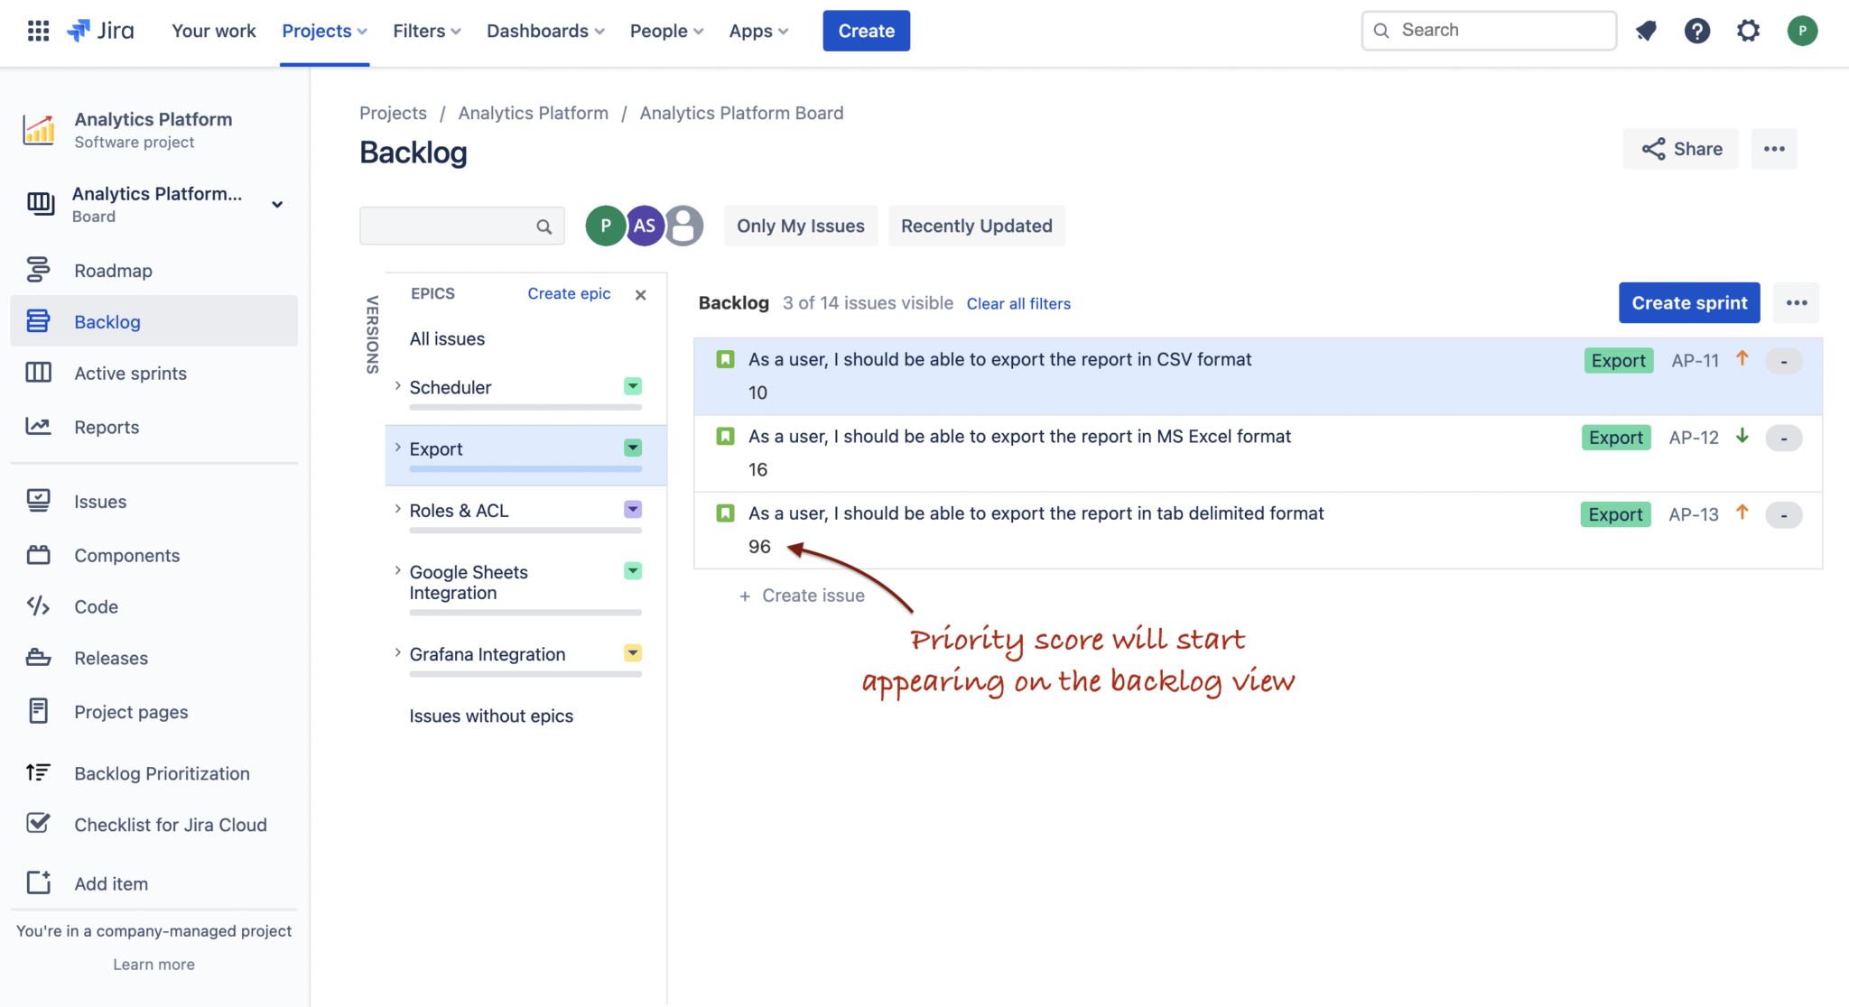Click the help question mark icon
Image resolution: width=1849 pixels, height=1007 pixels.
pos(1696,31)
